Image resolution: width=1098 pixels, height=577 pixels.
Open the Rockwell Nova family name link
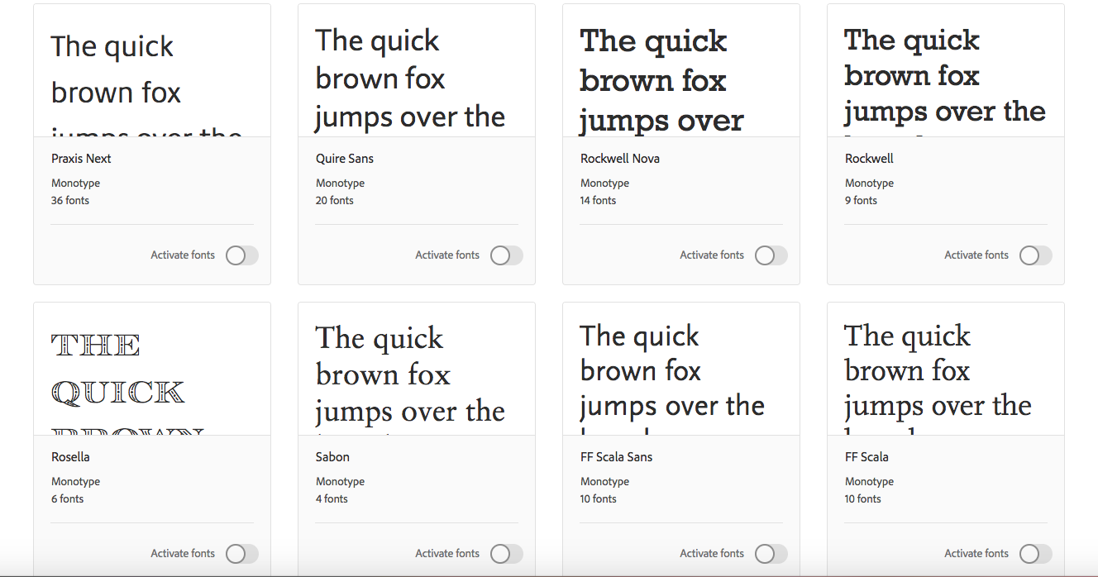point(620,159)
